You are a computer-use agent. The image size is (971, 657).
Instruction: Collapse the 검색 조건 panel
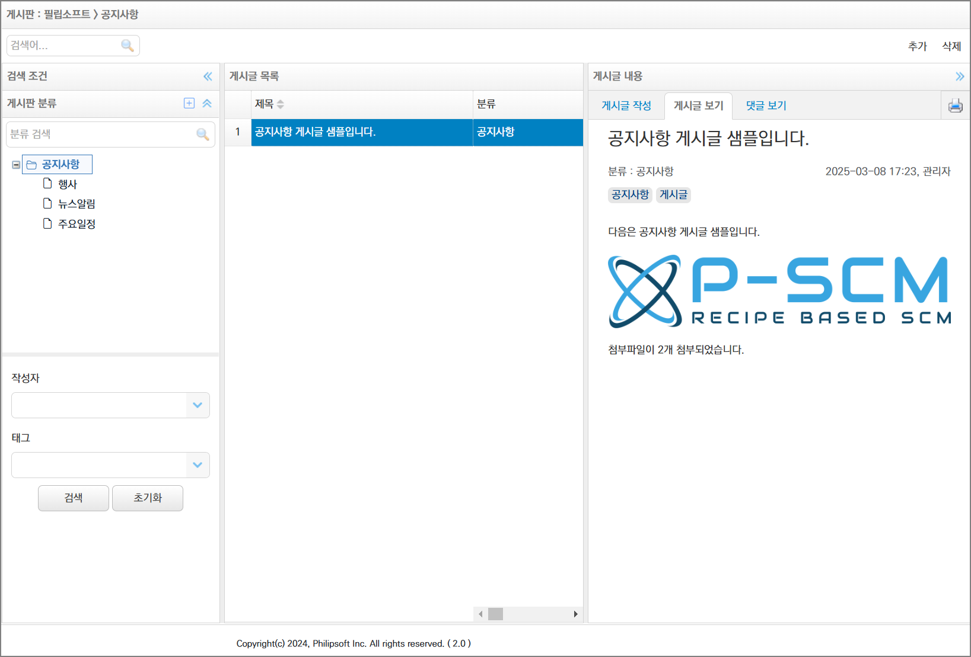pos(208,76)
